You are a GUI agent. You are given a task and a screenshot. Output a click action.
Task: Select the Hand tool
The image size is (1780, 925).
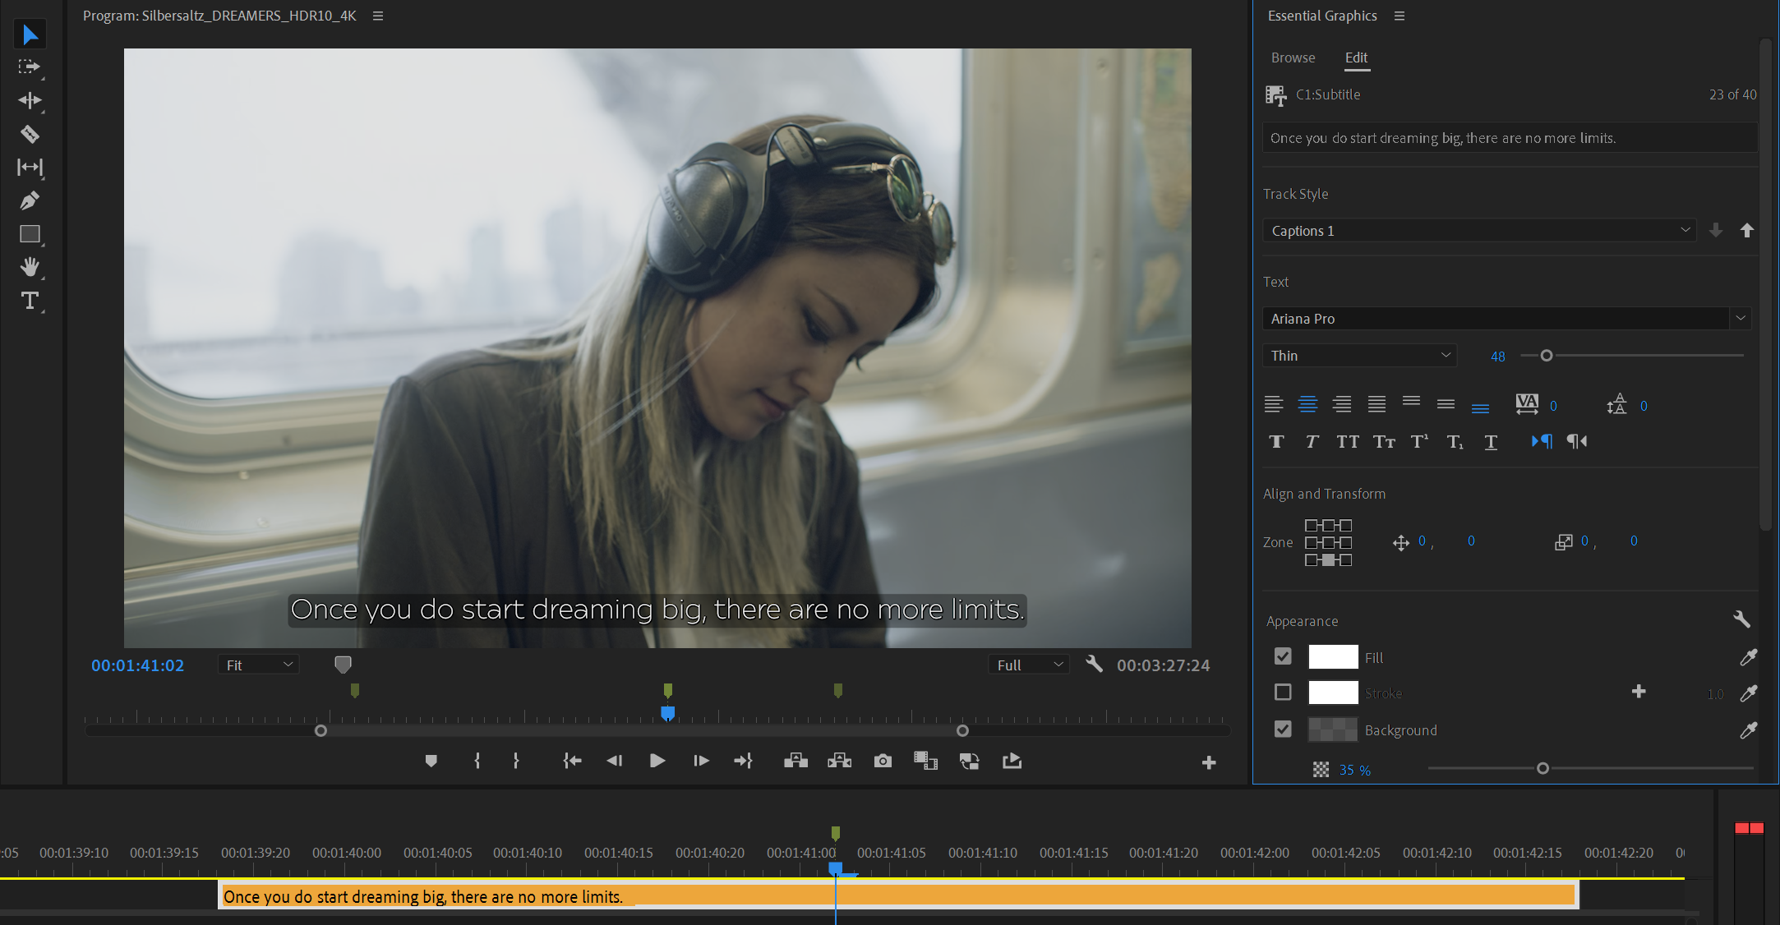[x=30, y=267]
